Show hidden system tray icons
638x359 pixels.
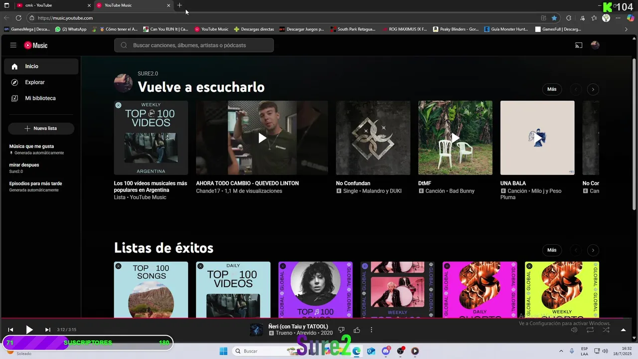tap(561, 351)
